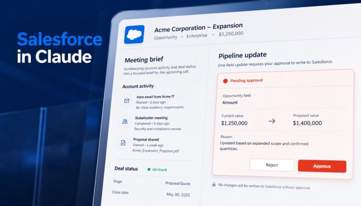Viewport: 361px width, 206px height.
Task: Click Viewed • 1 week ago text
Action: click(x=148, y=145)
